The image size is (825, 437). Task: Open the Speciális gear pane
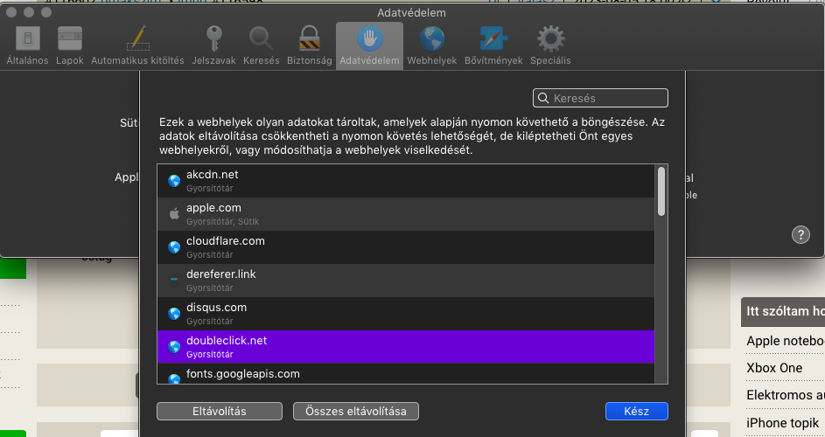pos(550,45)
